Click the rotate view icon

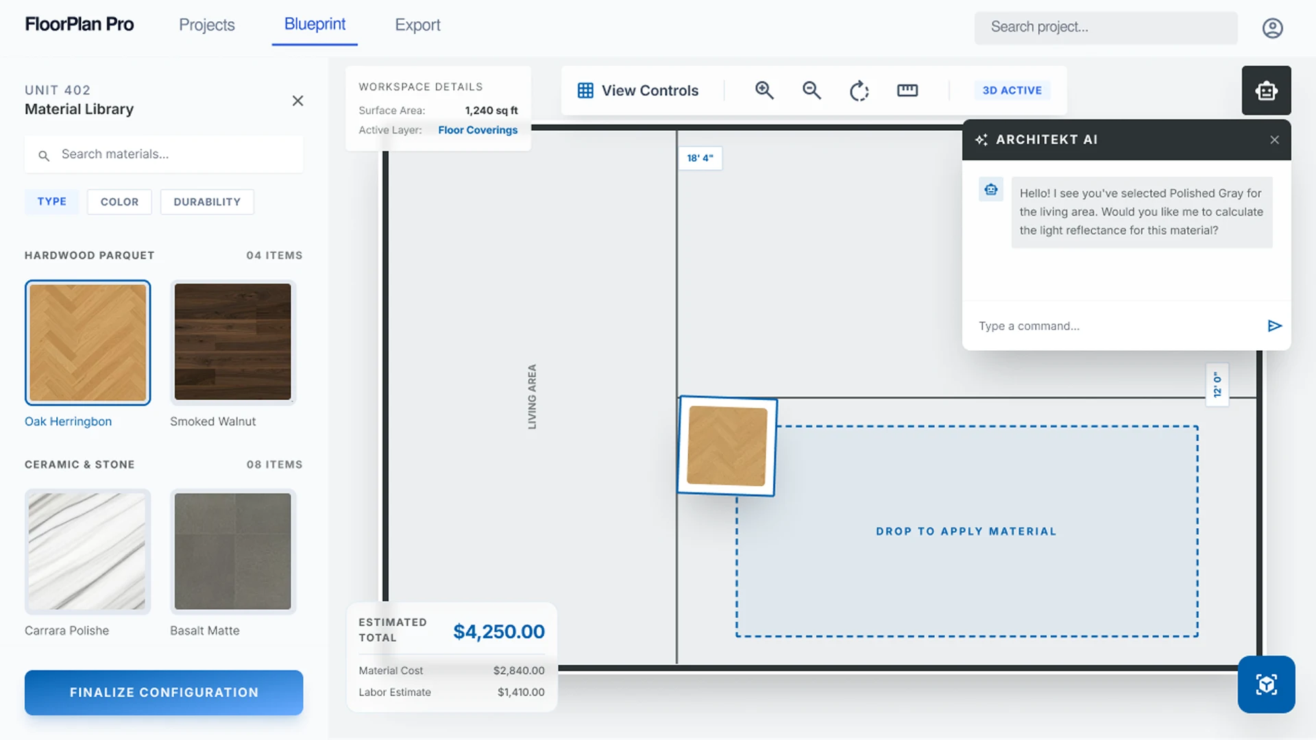coord(859,90)
